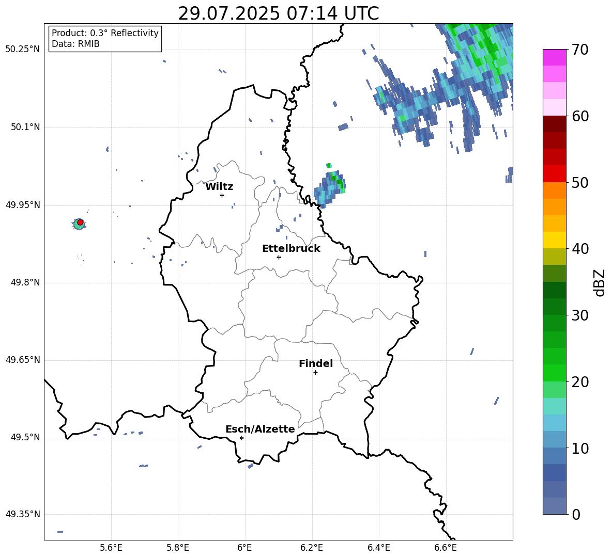Viewport: 612px width, 558px height.
Task: Click the 50.25°N latitude label
Action: (23, 50)
